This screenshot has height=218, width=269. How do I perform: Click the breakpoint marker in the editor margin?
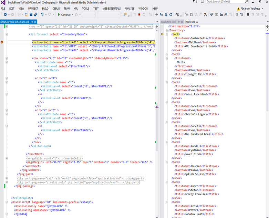coord(2,42)
